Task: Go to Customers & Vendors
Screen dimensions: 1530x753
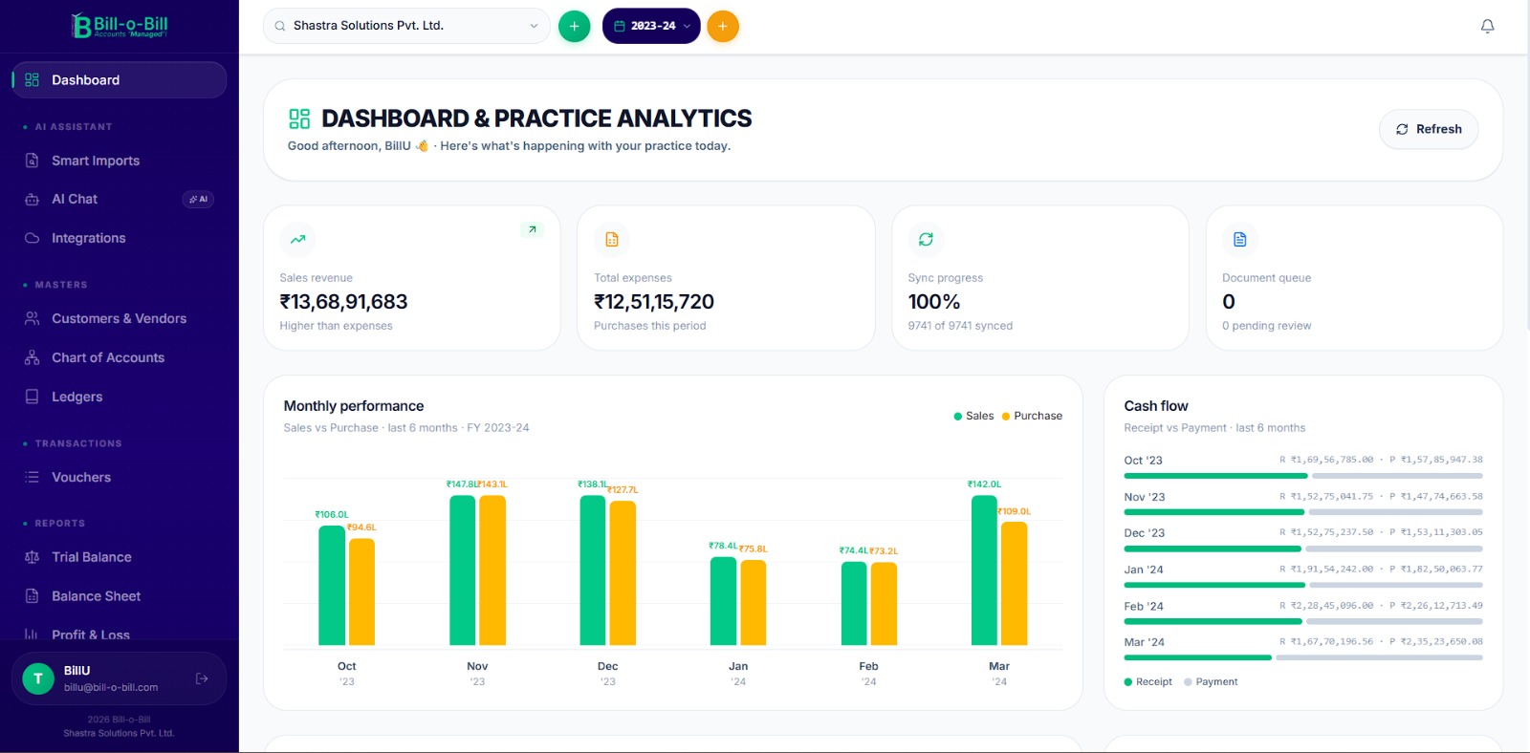Action: pos(120,318)
